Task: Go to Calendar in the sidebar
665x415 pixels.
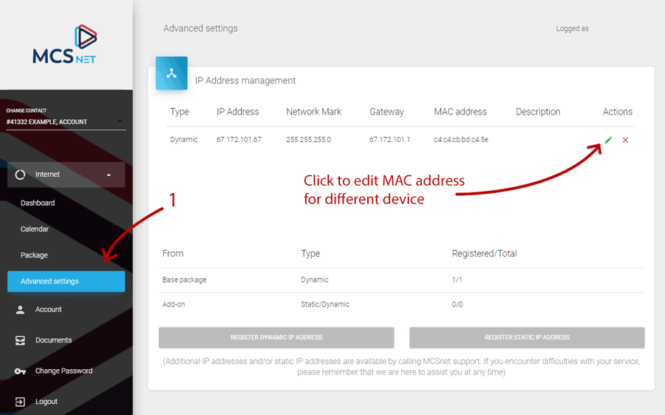Action: click(x=35, y=229)
